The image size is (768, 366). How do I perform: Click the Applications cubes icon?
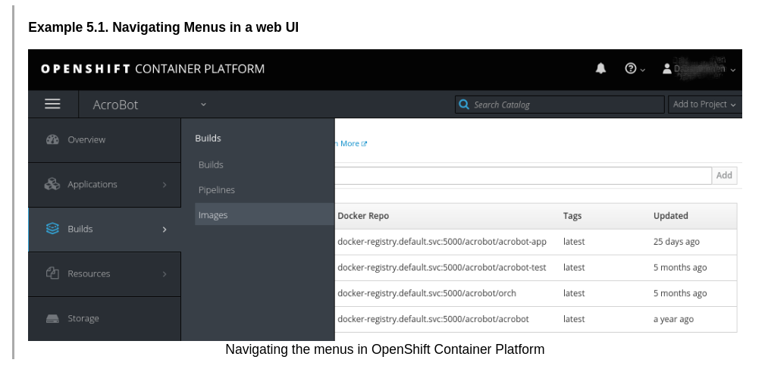click(52, 184)
